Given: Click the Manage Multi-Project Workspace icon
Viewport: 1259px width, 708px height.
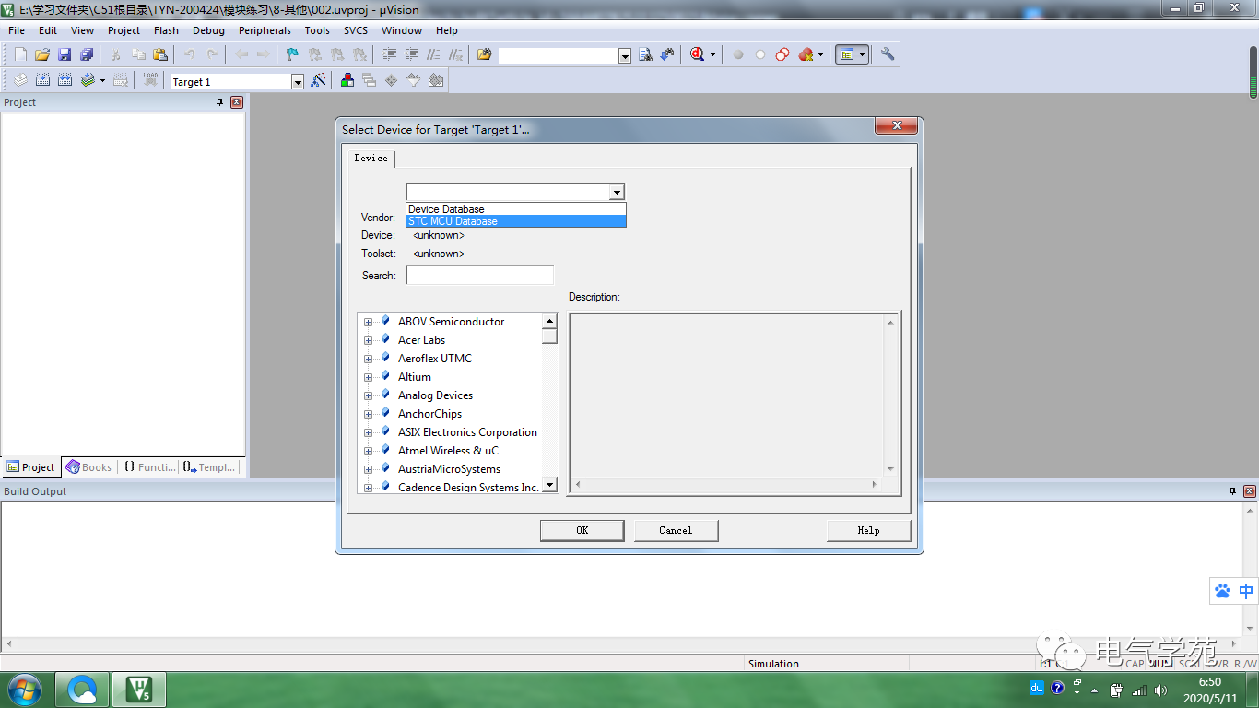Looking at the screenshot, I should coord(370,80).
